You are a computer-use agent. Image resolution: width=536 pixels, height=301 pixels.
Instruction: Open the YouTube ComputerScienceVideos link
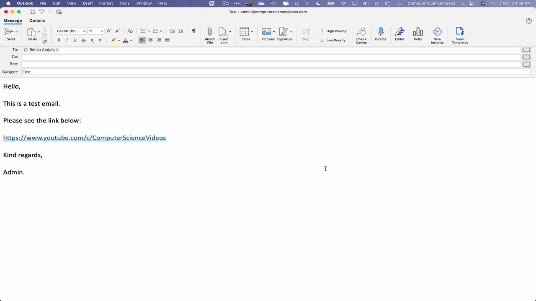click(85, 138)
